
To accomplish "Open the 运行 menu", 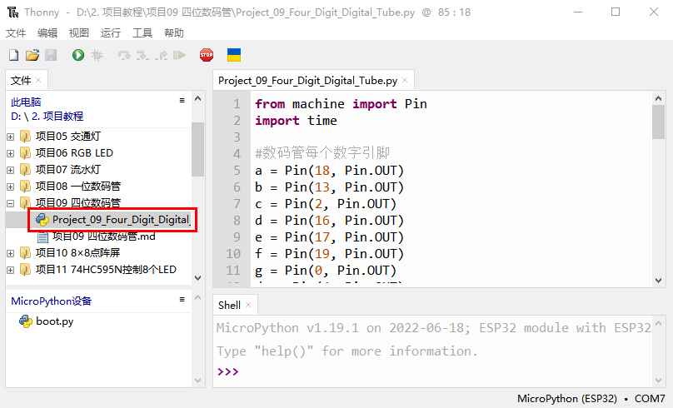I will click(110, 33).
